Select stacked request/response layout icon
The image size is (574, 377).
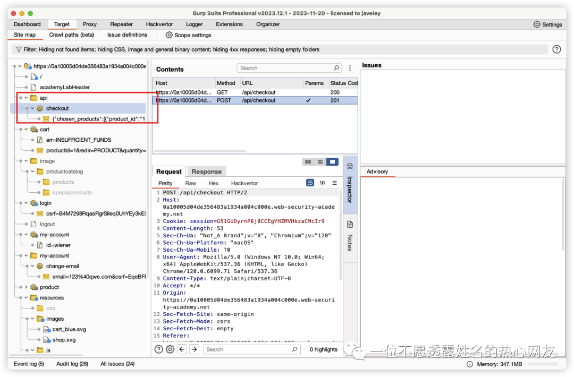click(x=320, y=161)
